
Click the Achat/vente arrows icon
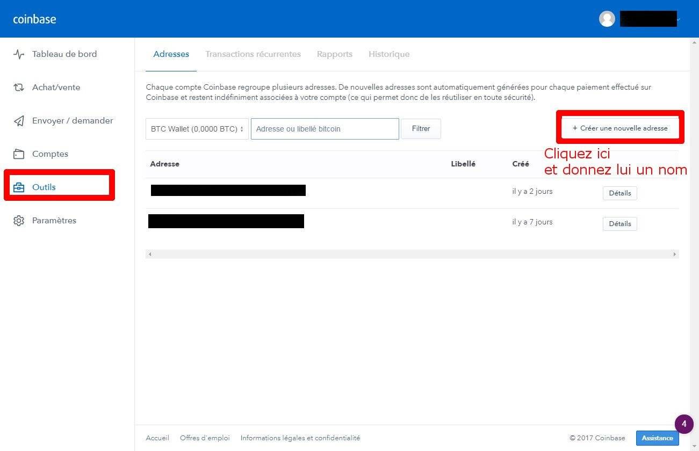tap(19, 88)
